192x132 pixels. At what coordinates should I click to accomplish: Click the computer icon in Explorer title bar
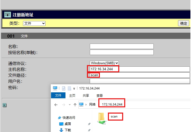pyautogui.click(x=55, y=88)
